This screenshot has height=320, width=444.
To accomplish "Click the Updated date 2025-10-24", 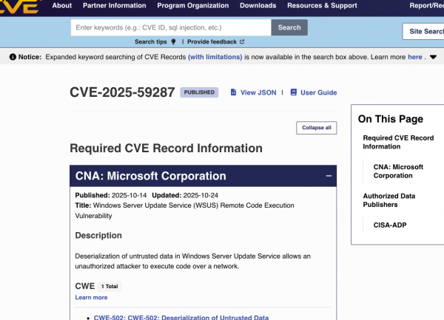I will [201, 195].
